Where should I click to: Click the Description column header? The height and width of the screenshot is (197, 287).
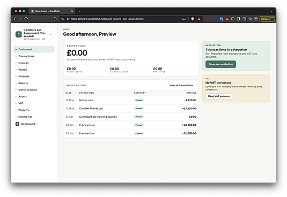(x=86, y=93)
